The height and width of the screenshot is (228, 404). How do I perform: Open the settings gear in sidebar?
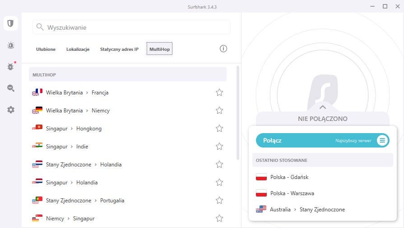point(10,110)
